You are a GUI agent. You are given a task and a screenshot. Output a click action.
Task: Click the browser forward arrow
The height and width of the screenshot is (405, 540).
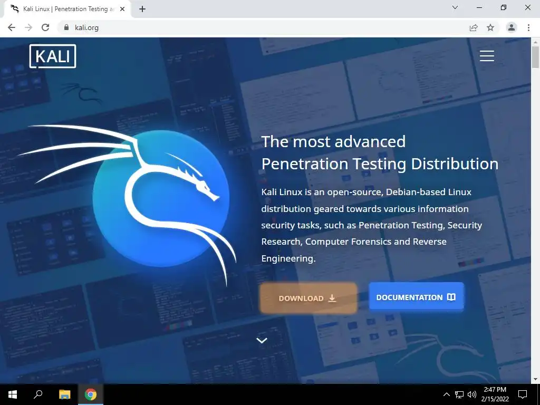[x=28, y=27]
